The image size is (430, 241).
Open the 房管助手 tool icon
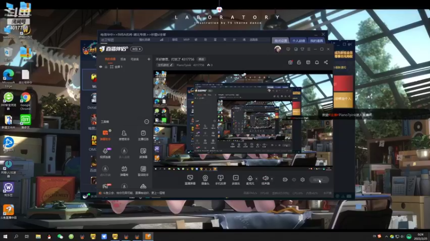124,135
